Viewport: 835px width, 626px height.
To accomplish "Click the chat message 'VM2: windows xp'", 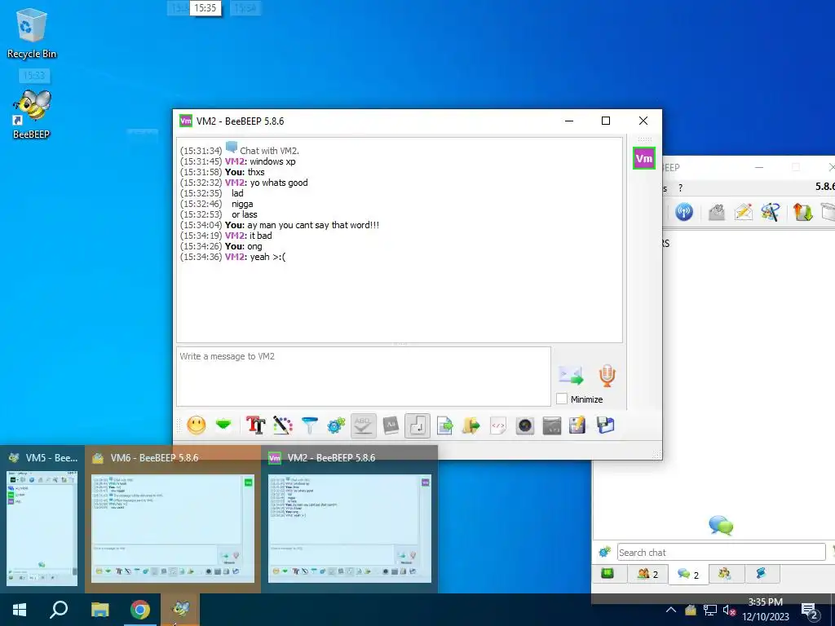I will tap(260, 161).
